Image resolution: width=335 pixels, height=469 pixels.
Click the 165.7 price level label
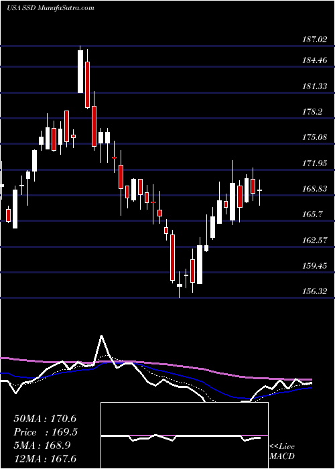[x=313, y=214]
